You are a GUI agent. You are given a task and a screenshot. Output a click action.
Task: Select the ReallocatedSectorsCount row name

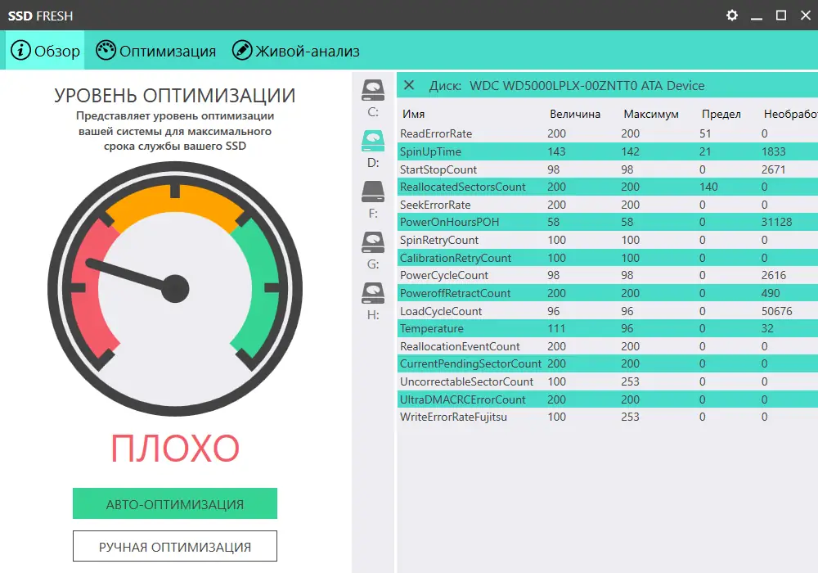[x=463, y=187]
